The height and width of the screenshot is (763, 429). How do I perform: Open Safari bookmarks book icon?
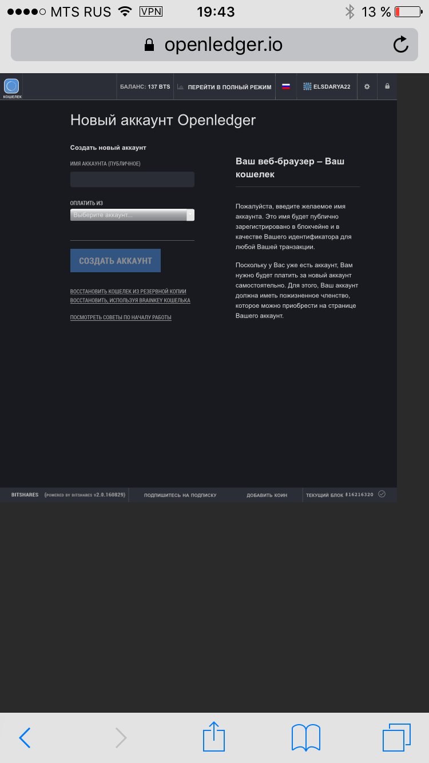point(305,737)
